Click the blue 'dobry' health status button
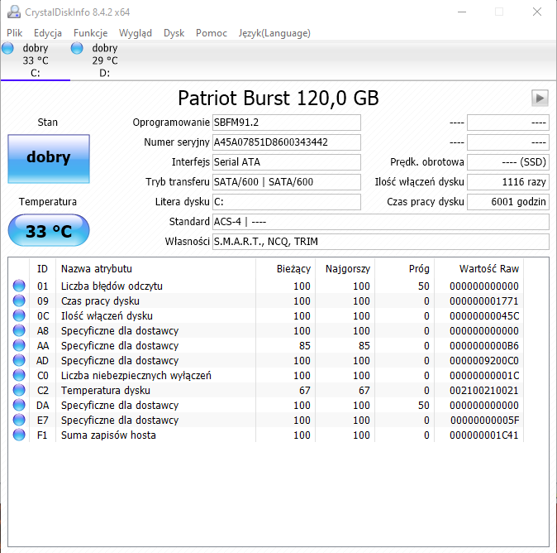 click(x=49, y=159)
